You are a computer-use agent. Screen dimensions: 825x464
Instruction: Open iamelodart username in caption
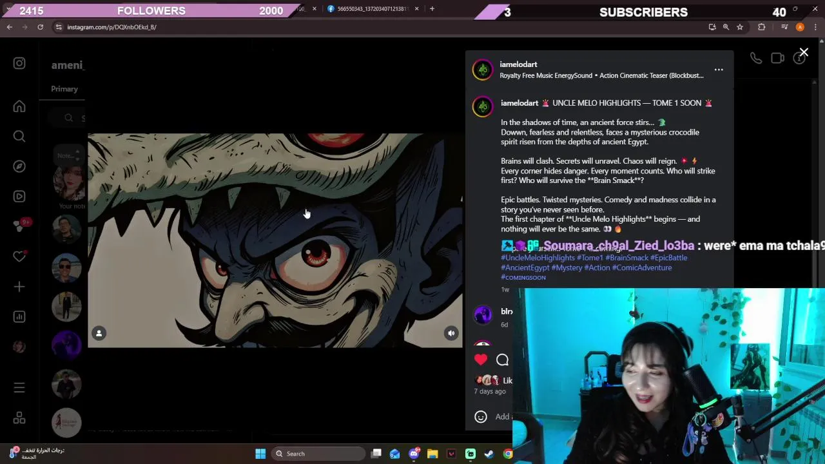pos(519,103)
